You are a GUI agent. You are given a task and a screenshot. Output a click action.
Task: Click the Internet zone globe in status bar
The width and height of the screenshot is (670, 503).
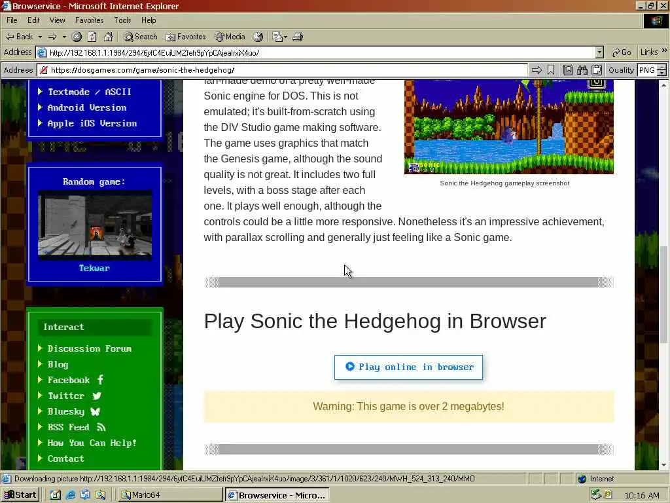582,479
